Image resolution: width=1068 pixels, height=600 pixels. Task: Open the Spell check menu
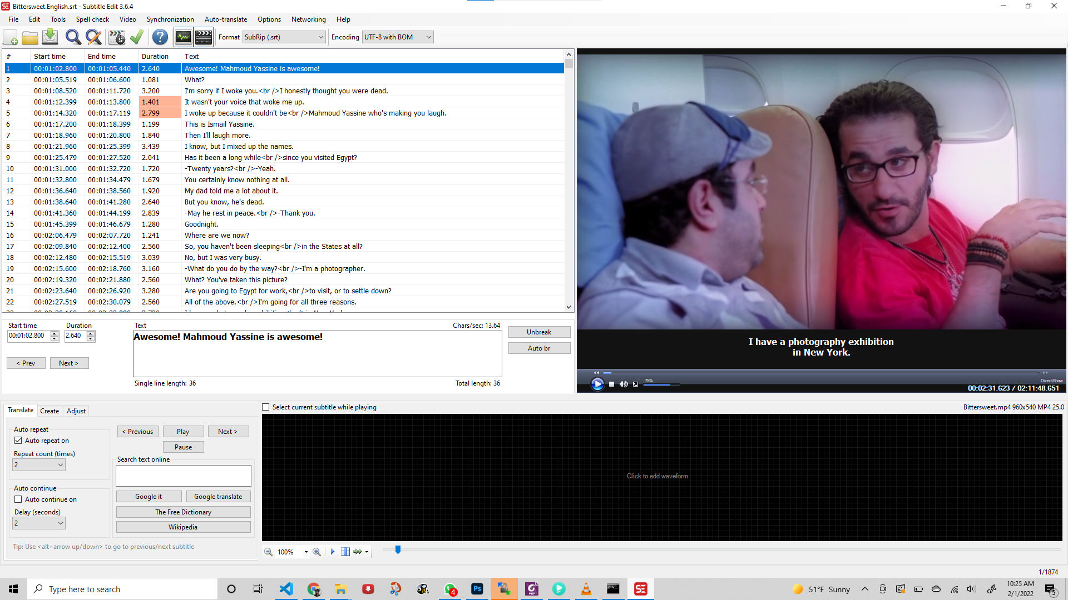point(92,19)
